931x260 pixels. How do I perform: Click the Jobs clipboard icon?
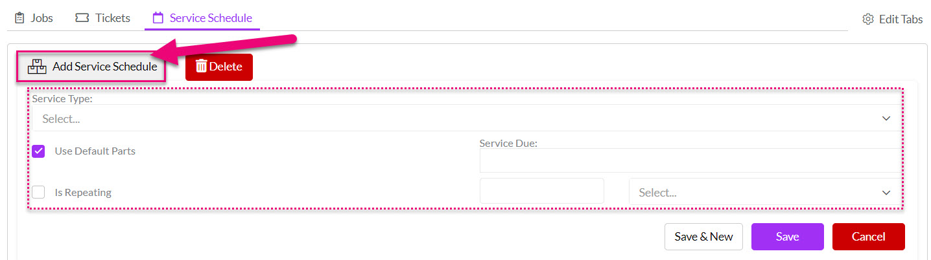click(19, 18)
